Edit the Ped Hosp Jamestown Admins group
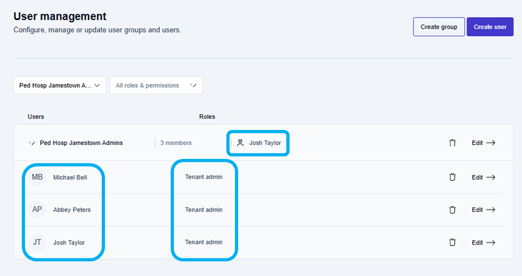 pyautogui.click(x=483, y=143)
